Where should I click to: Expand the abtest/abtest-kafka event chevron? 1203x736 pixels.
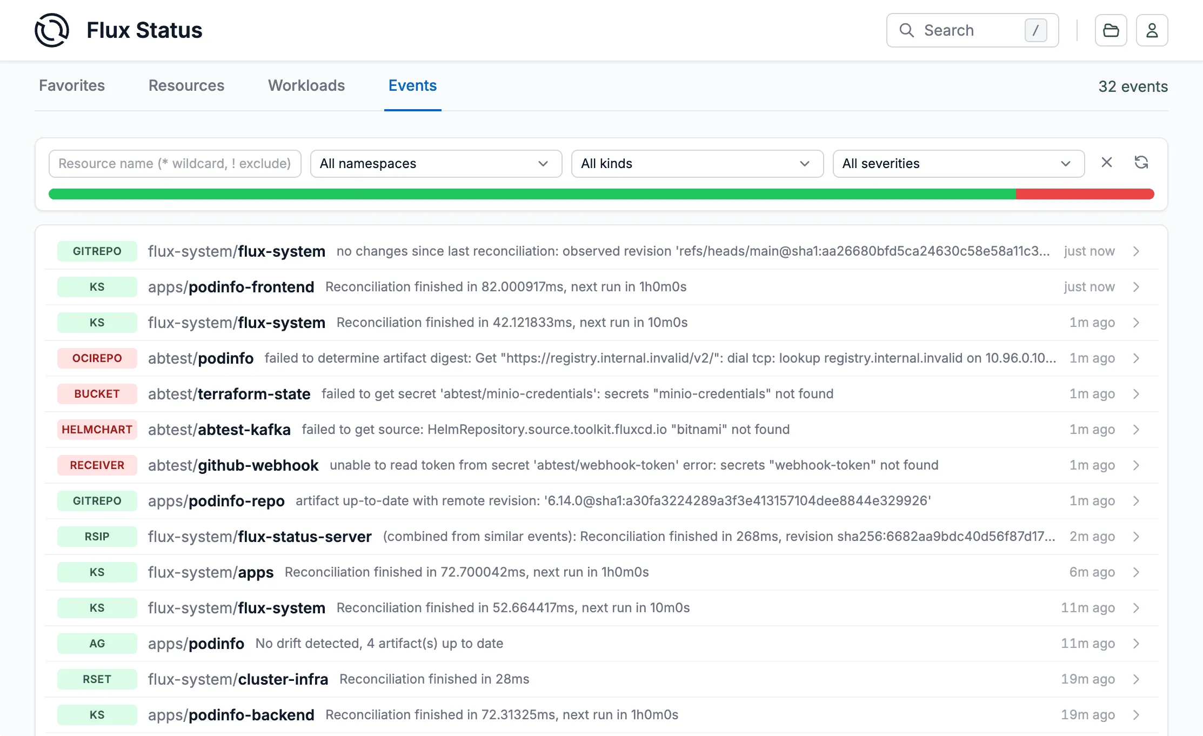click(x=1136, y=430)
